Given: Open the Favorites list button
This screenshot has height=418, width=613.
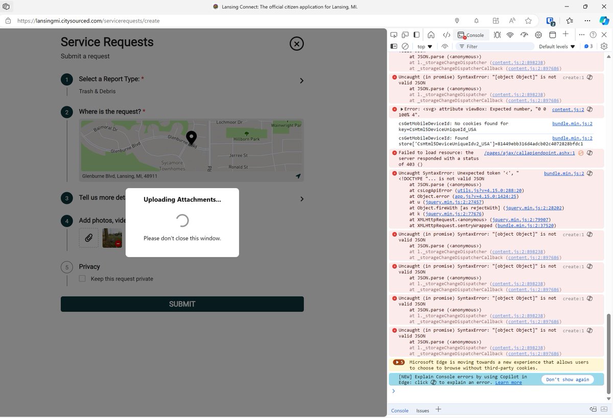Looking at the screenshot, I should (570, 21).
